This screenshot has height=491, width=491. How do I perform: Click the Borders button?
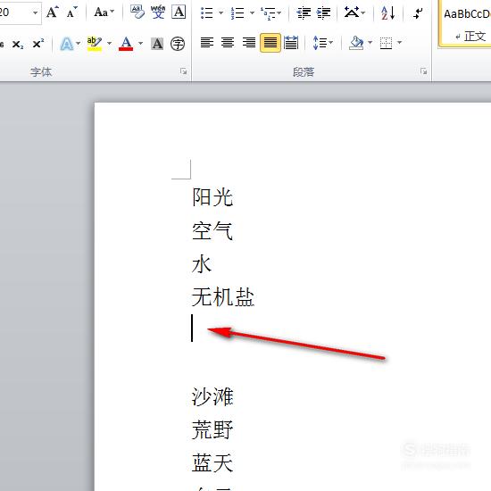coord(386,43)
